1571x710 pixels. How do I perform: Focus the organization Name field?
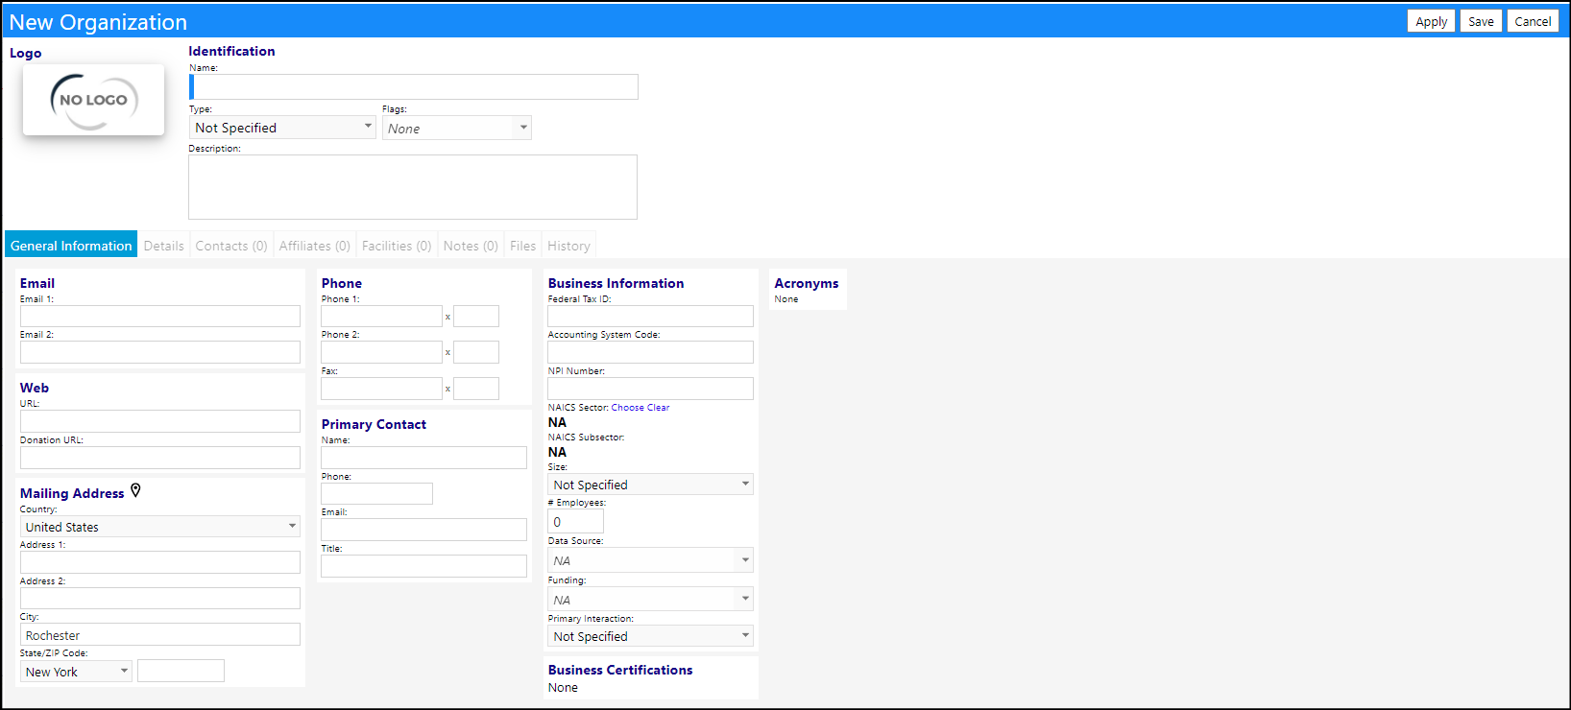(414, 87)
